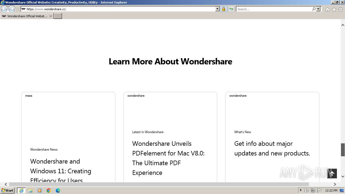Open 'Wondershare and Windows 11' article link
Viewport: 345px width, 194px height.
point(61,171)
